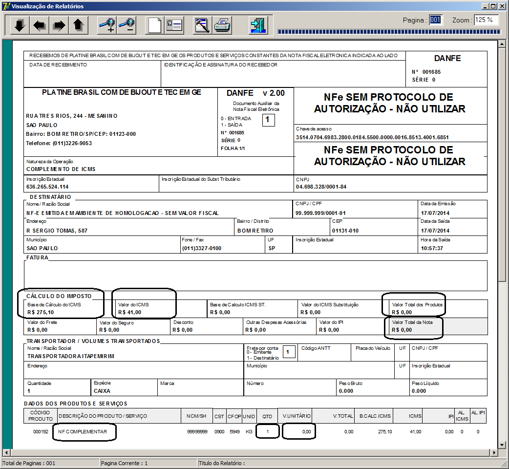Click the Hora da Saída value 10:57:37
Viewport: 509px width, 469px height.
432,248
